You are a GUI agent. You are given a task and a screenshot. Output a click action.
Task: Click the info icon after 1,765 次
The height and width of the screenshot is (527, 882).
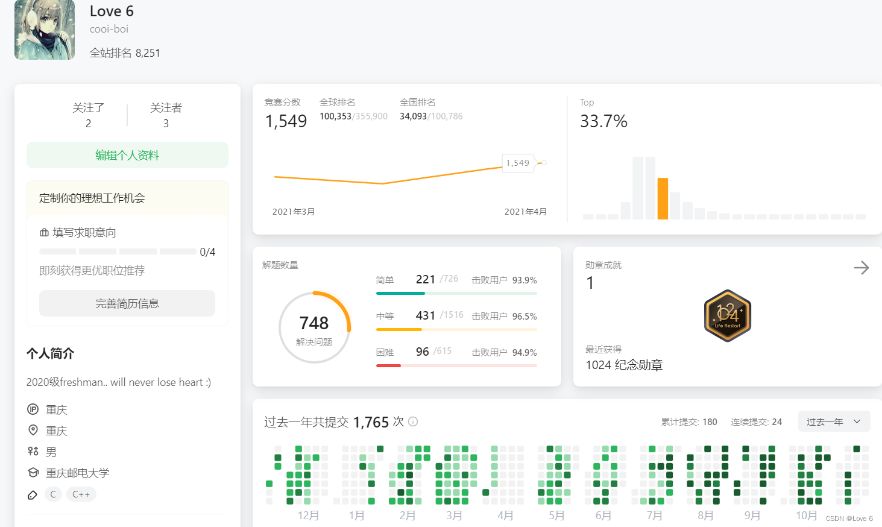(x=413, y=421)
